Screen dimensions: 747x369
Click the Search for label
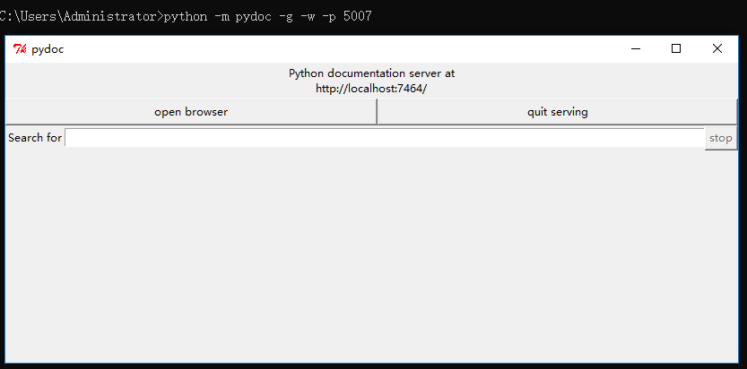click(35, 138)
